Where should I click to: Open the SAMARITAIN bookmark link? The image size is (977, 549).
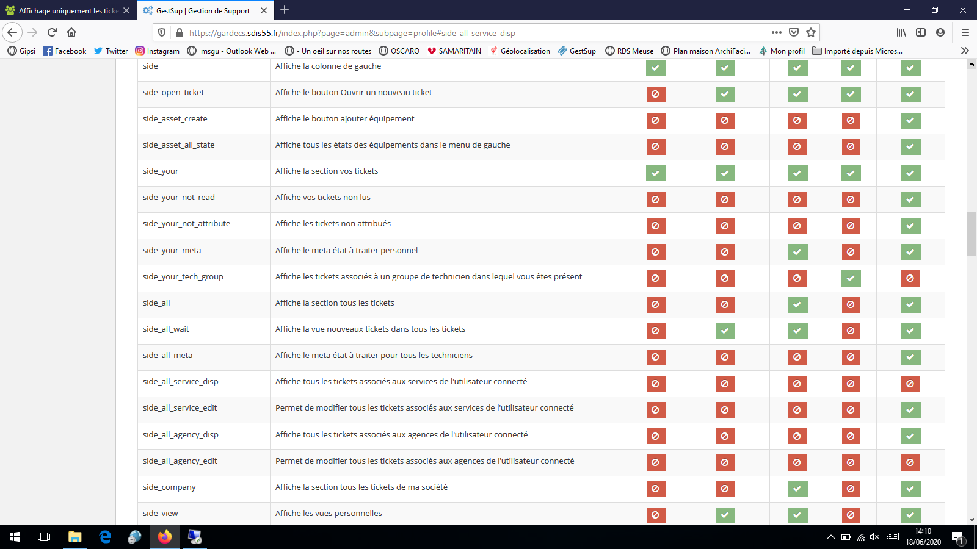coord(454,51)
